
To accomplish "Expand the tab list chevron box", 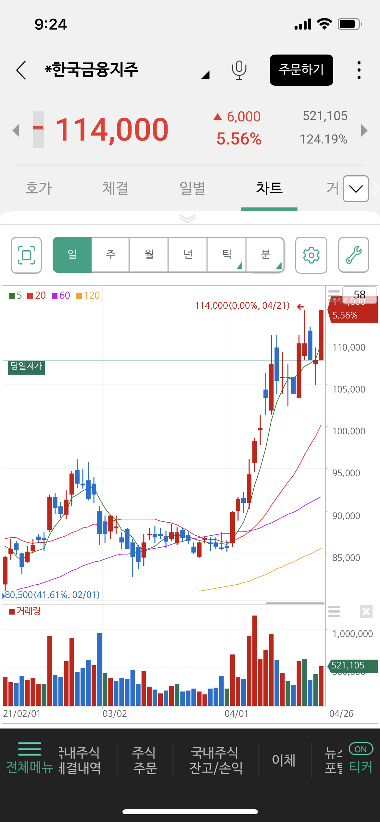I will (x=356, y=189).
